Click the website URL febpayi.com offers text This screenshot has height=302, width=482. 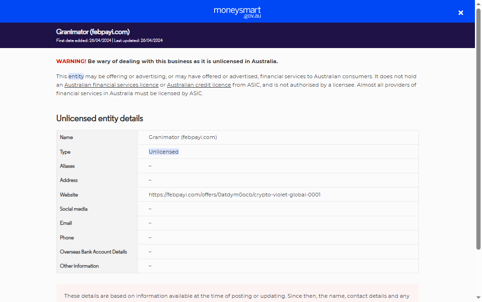(234, 195)
